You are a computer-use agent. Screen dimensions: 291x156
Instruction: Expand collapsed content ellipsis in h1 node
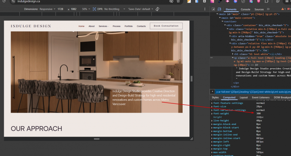tap(273, 54)
